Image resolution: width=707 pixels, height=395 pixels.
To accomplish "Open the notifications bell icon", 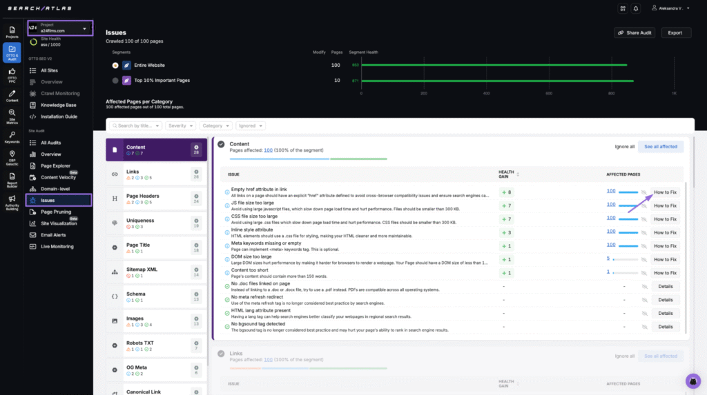I will (635, 8).
